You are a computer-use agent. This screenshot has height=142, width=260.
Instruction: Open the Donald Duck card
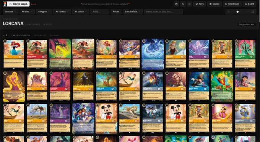(x=245, y=118)
